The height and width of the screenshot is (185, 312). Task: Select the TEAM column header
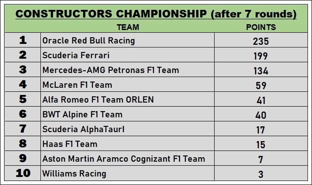(128, 27)
